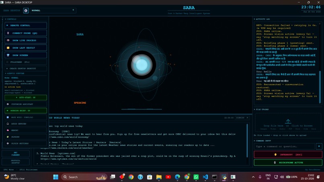Open the volume control in system tray

point(282,177)
